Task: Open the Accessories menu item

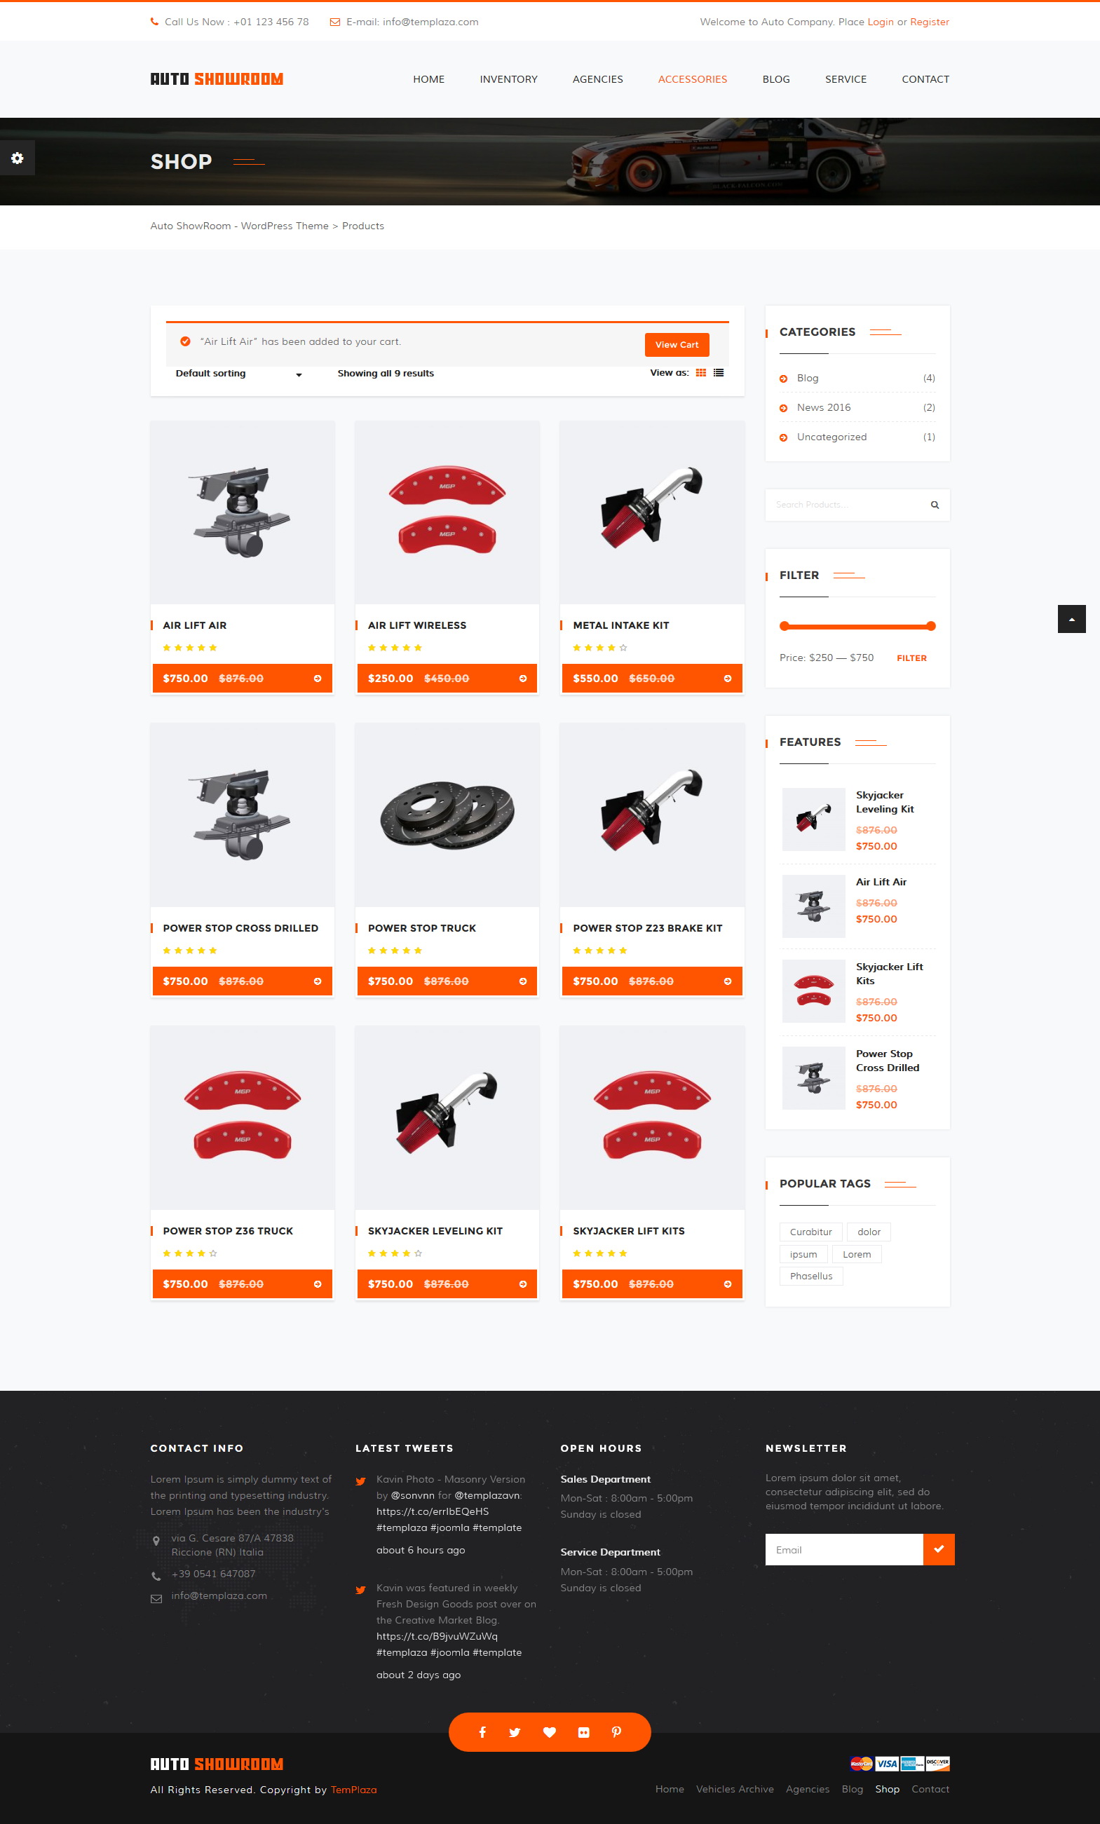Action: (692, 79)
